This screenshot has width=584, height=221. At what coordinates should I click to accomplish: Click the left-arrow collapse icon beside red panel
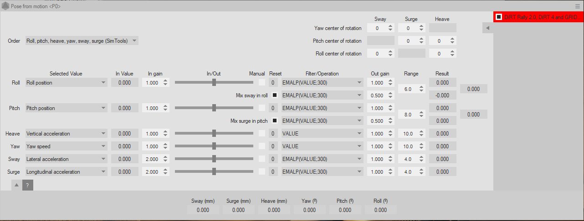(x=487, y=28)
